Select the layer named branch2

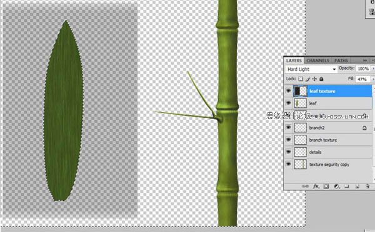pos(317,128)
